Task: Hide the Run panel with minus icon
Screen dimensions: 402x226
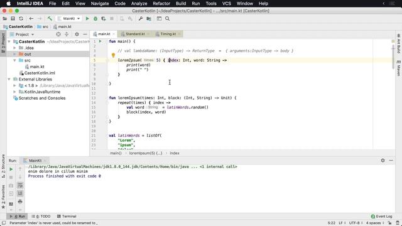Action: tap(391, 161)
